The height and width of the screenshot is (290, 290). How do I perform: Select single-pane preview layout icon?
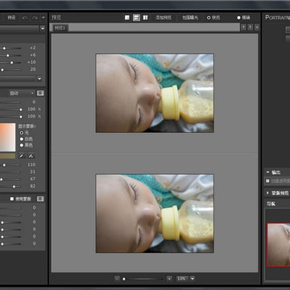click(127, 18)
